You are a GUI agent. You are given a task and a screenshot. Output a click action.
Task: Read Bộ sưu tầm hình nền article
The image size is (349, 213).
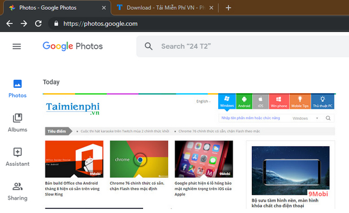pyautogui.click(x=285, y=203)
